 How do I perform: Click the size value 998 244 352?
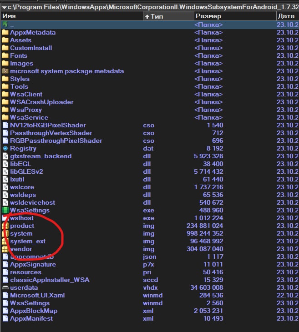coord(205,234)
